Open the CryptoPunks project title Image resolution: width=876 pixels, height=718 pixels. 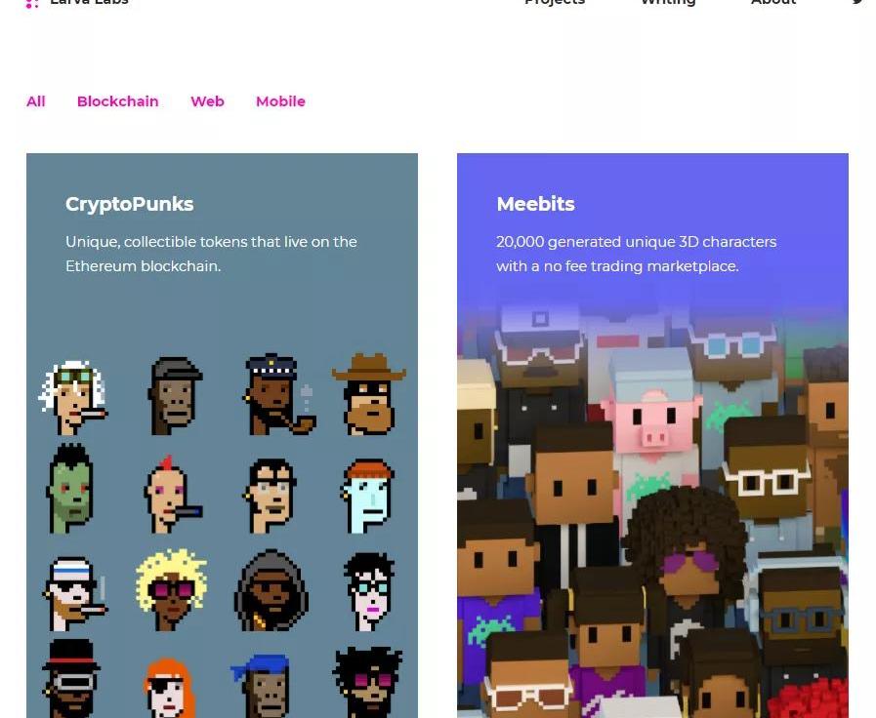pos(130,204)
